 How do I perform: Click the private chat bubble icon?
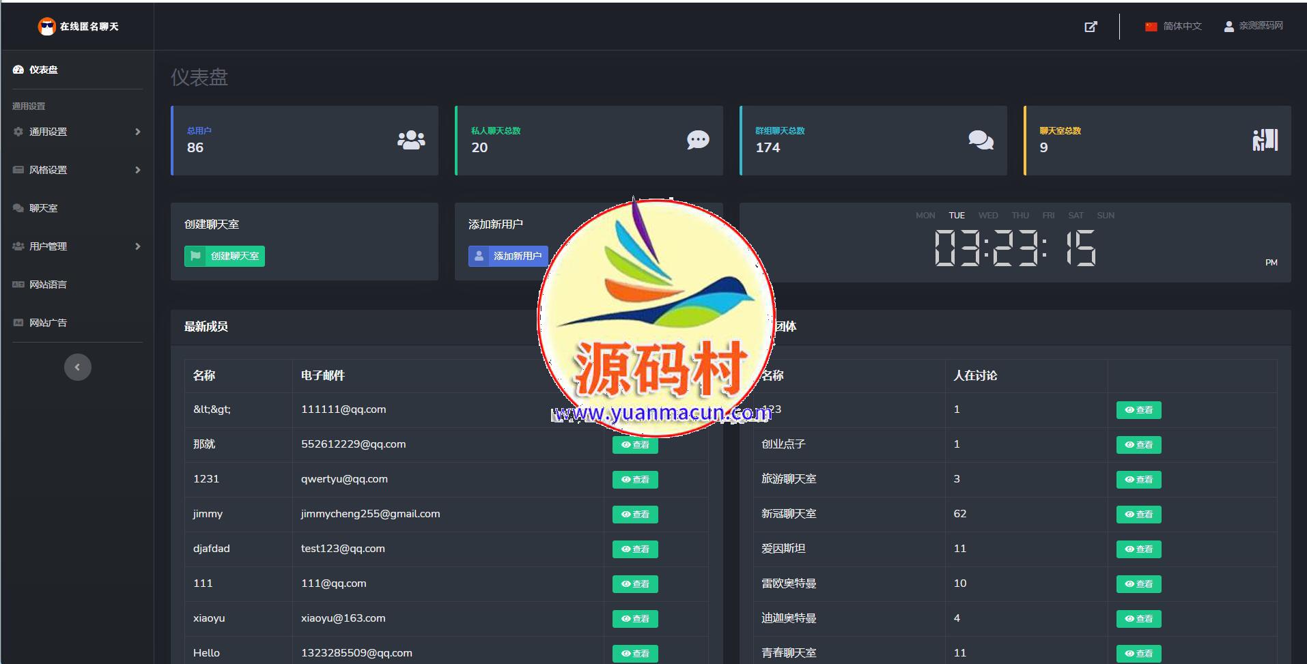click(697, 141)
